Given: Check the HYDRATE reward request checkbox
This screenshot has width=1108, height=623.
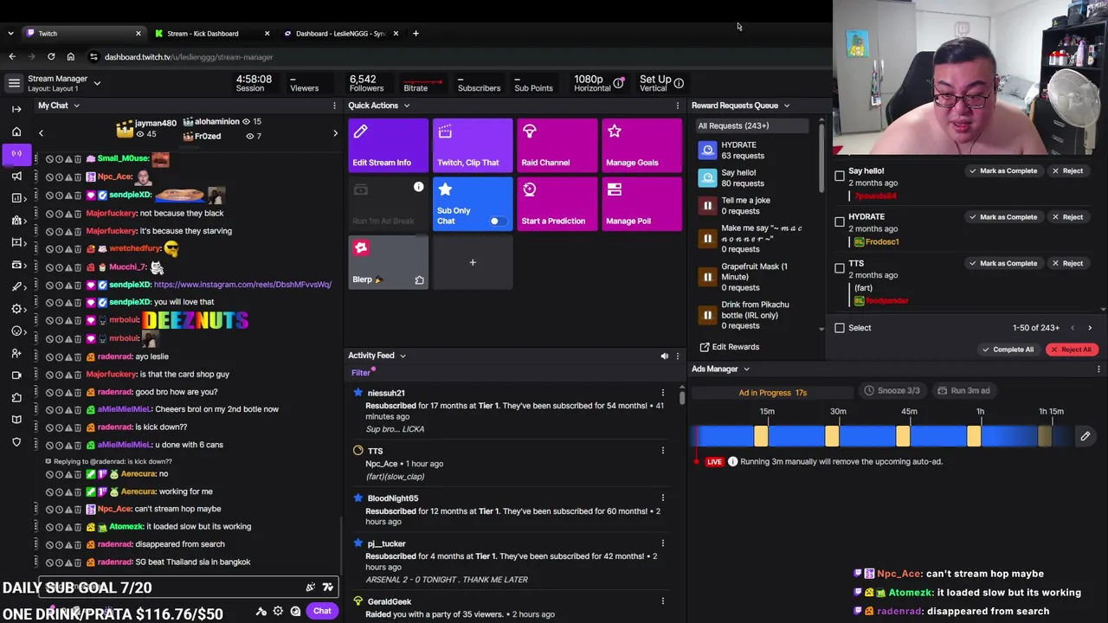Looking at the screenshot, I should pos(840,222).
